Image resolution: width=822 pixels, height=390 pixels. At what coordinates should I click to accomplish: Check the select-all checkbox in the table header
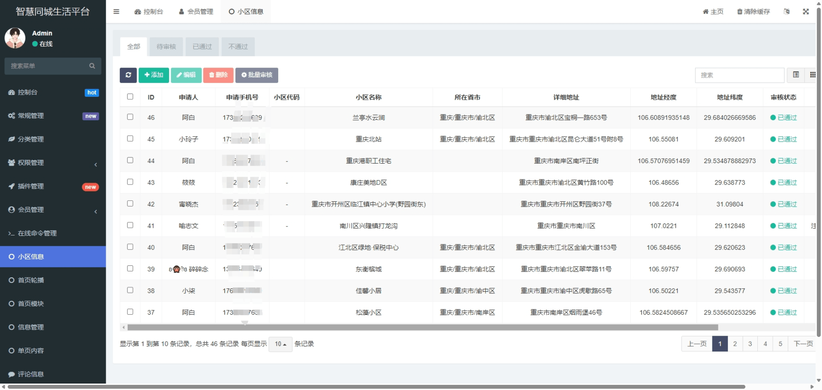130,97
